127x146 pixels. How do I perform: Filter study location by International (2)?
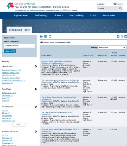click(9, 141)
